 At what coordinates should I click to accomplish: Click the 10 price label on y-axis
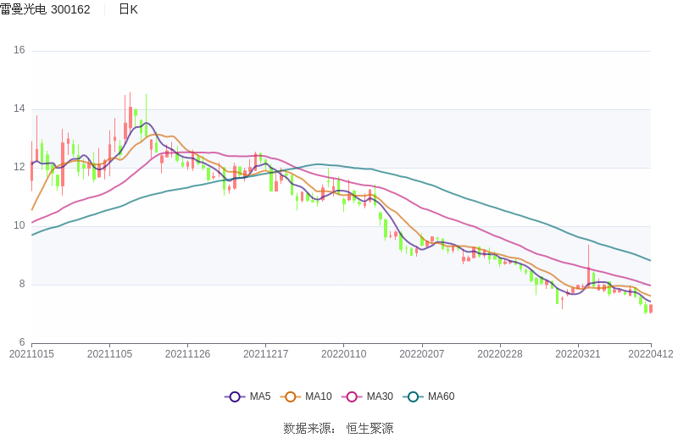[19, 226]
